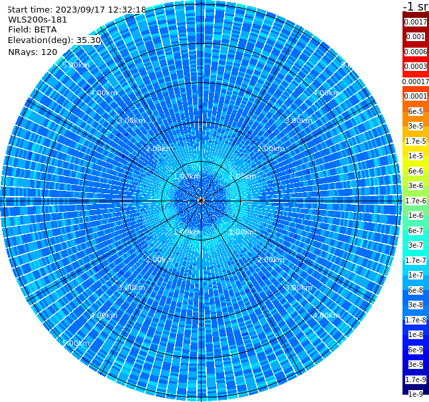The width and height of the screenshot is (429, 402).
Task: Select the 1e-8 colorbar label
Action: pyautogui.click(x=416, y=334)
